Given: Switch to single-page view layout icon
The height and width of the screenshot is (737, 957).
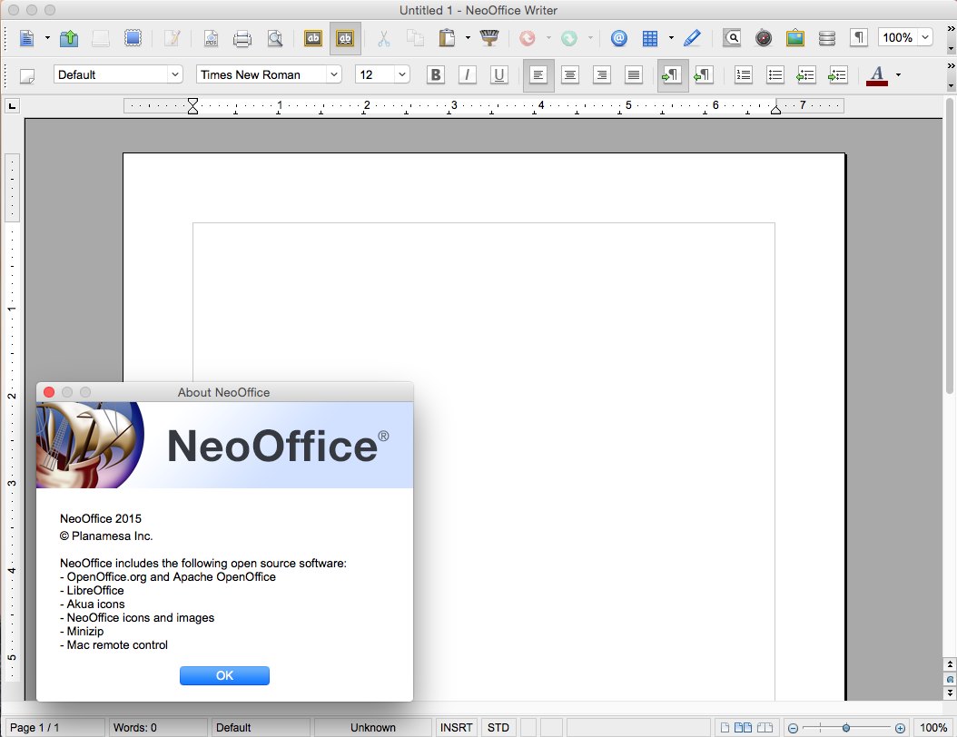Looking at the screenshot, I should click(725, 728).
